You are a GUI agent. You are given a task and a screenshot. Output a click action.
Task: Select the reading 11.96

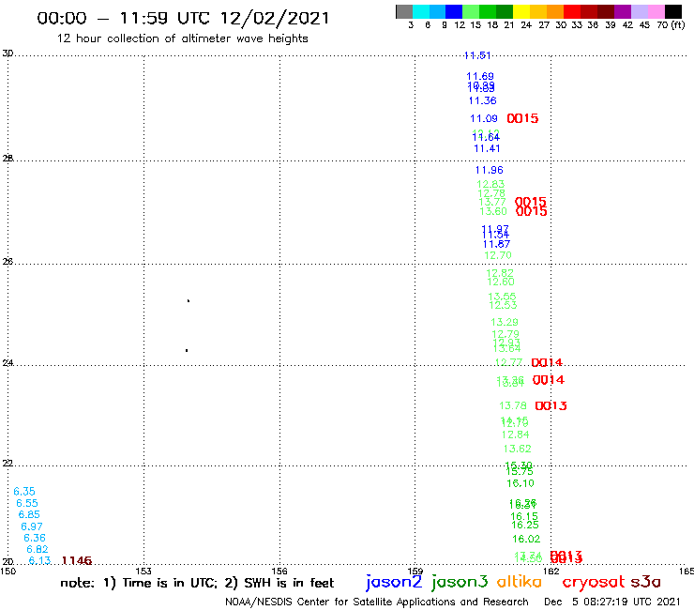tap(489, 170)
